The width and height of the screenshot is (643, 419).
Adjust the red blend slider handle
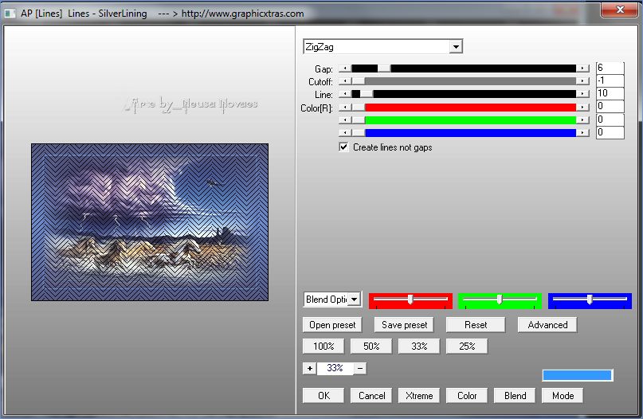point(410,300)
